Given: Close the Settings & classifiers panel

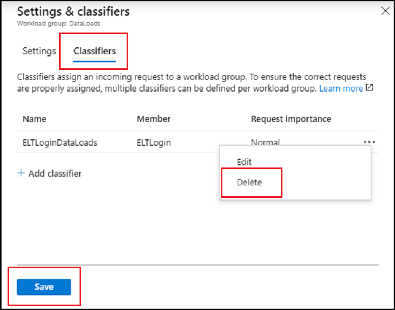Looking at the screenshot, I should click(x=386, y=10).
